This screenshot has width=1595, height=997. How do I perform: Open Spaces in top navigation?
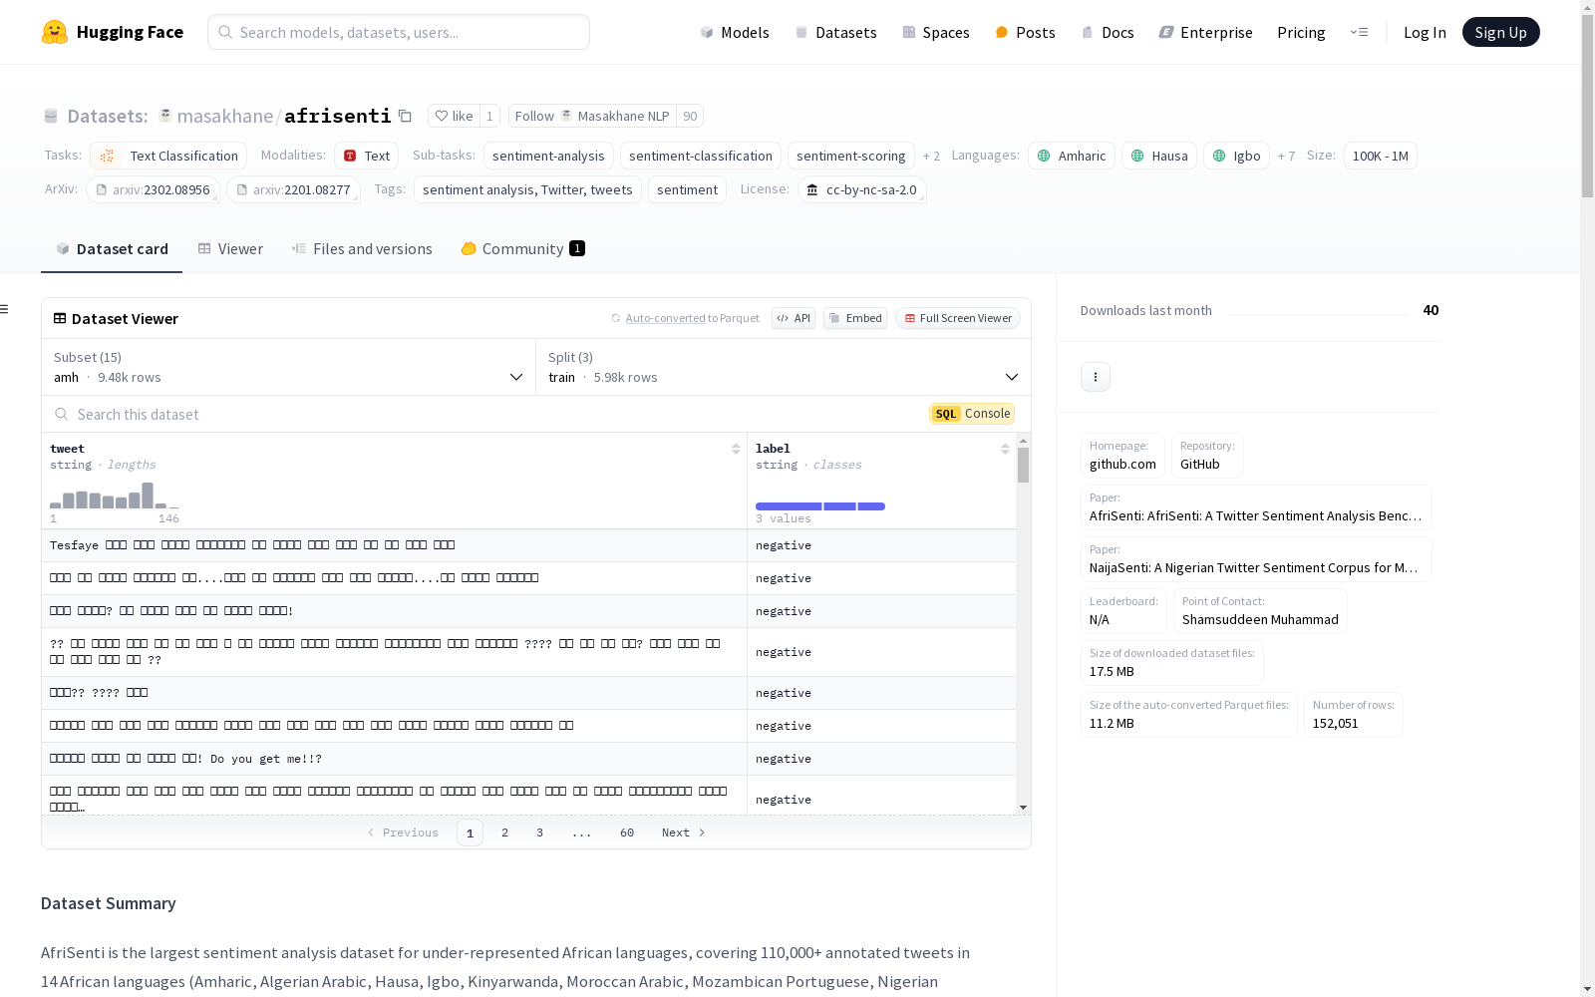point(936,32)
